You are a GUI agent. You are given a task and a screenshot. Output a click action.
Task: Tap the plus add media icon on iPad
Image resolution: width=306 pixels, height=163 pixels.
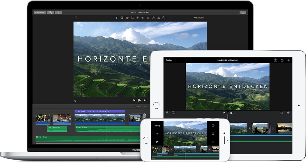pos(289,60)
